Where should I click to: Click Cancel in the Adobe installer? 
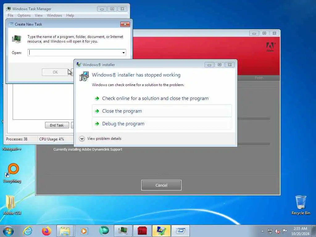pos(161,185)
